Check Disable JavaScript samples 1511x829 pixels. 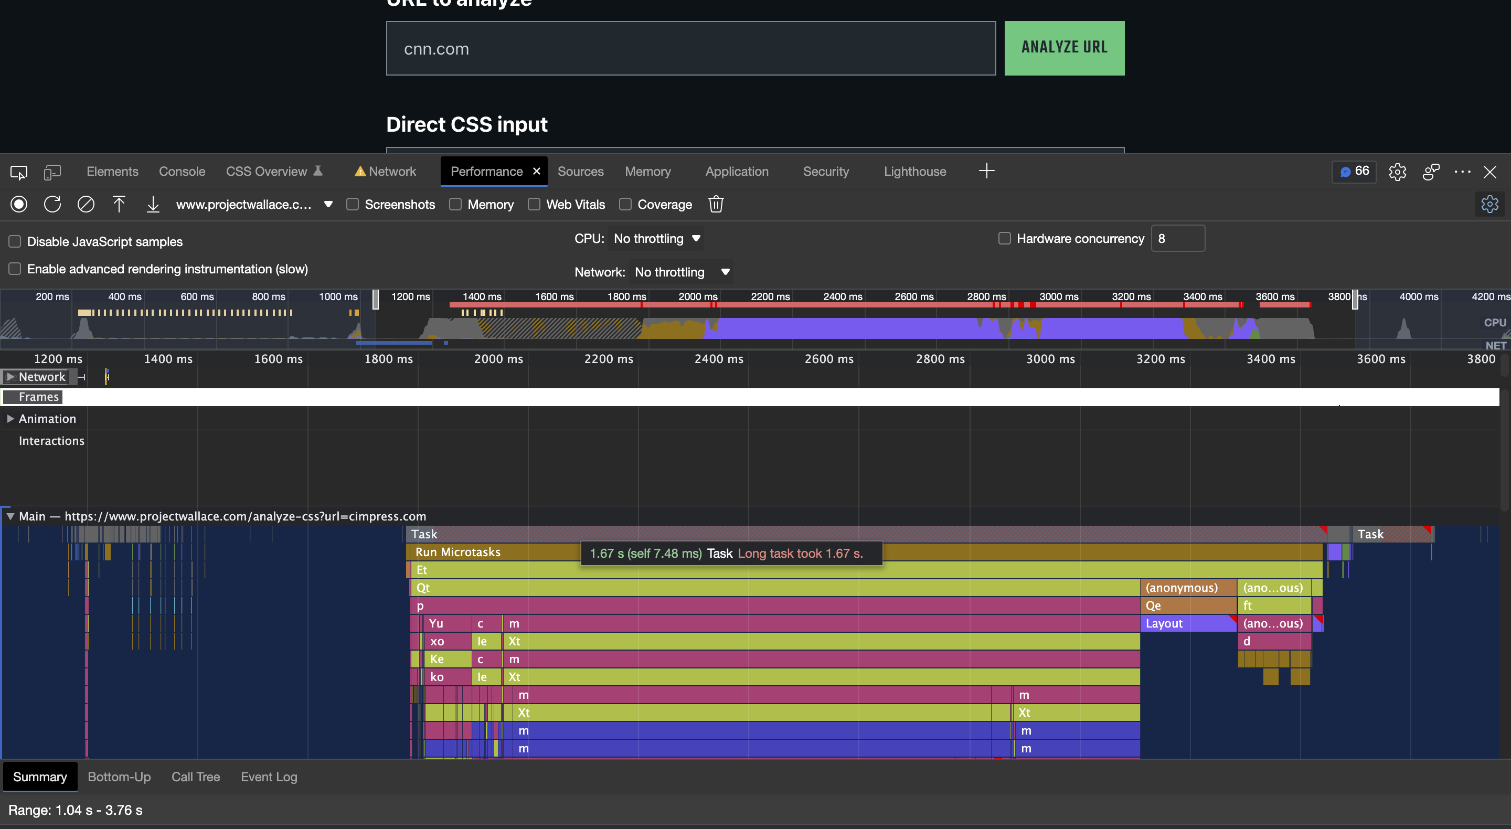[x=15, y=242]
